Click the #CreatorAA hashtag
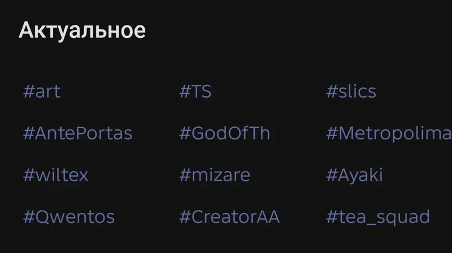This screenshot has width=452, height=253. 229,217
